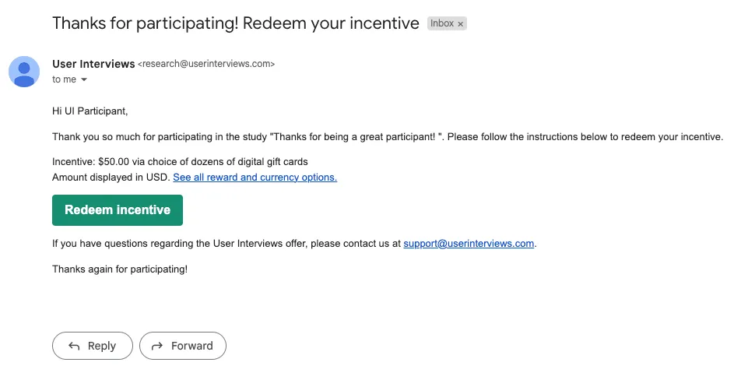
Task: Click the forward arrow icon
Action: pyautogui.click(x=157, y=346)
